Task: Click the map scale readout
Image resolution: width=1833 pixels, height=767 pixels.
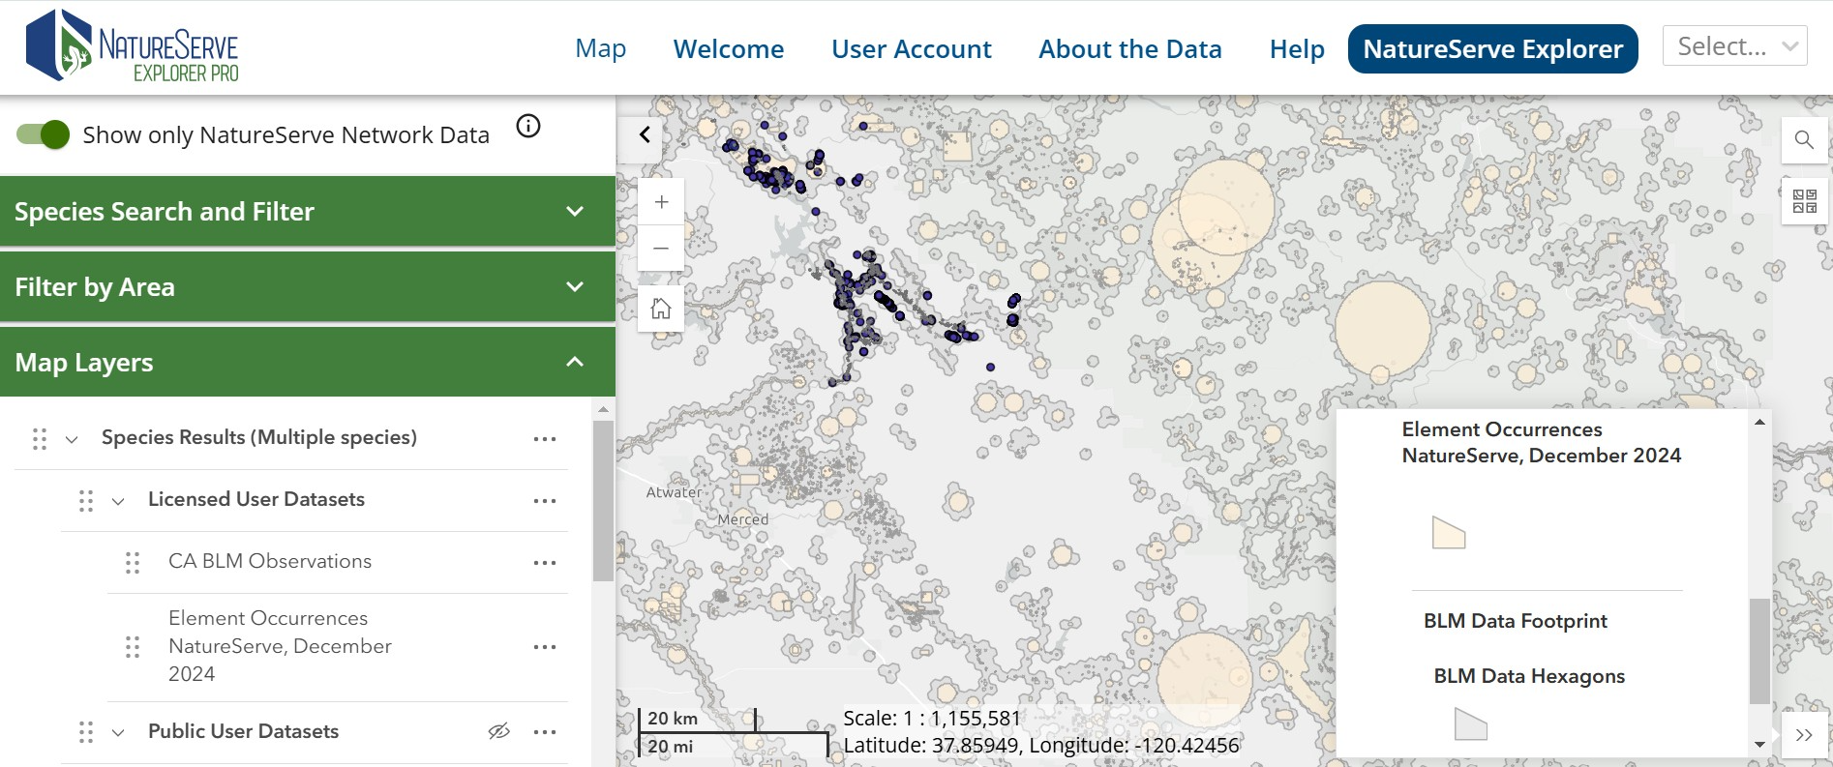Action: (x=932, y=719)
